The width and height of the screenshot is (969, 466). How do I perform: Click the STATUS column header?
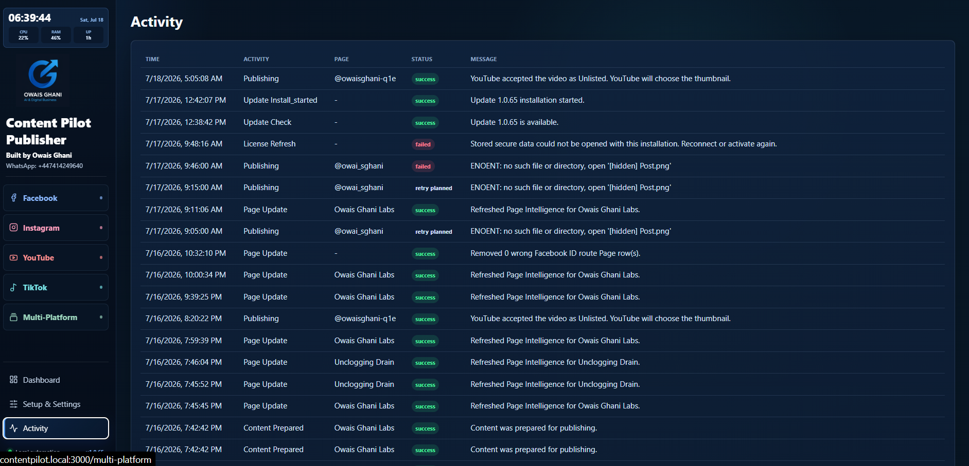(421, 59)
